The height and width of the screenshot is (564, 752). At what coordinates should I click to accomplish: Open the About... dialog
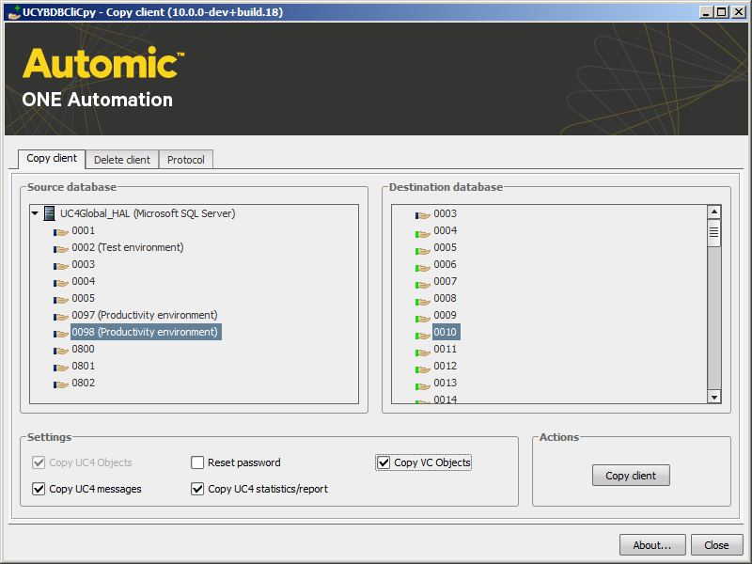click(652, 545)
